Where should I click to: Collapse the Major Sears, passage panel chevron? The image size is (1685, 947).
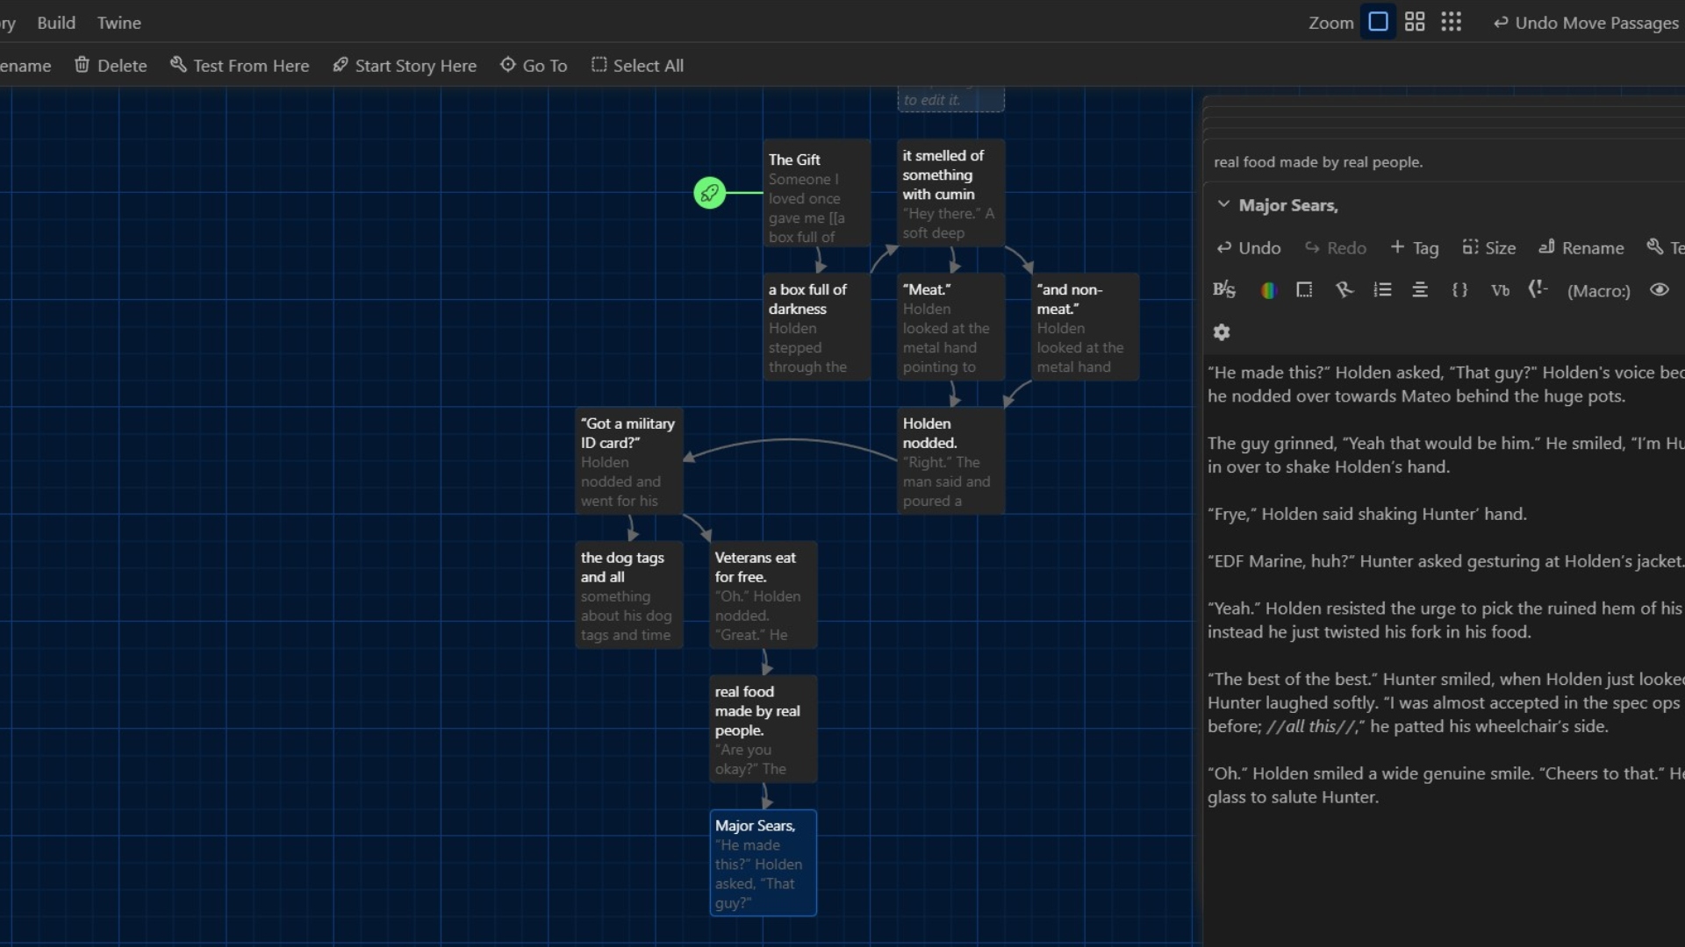click(x=1223, y=205)
